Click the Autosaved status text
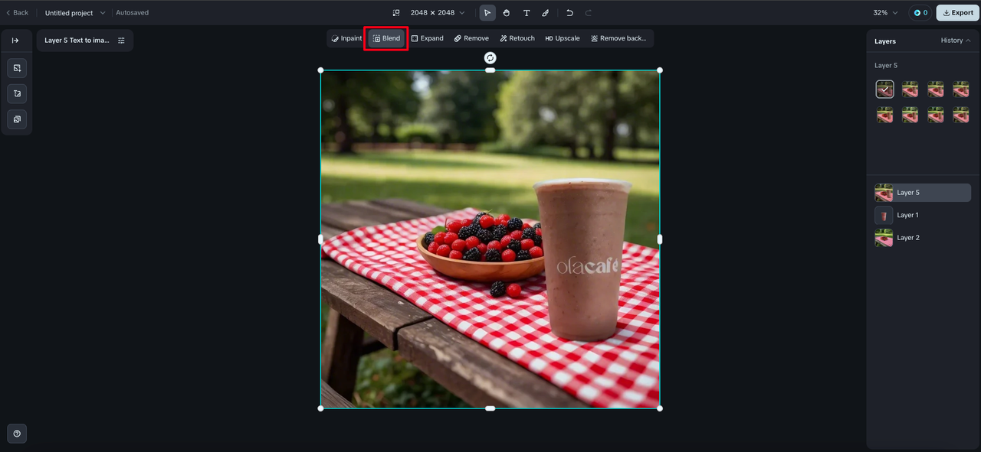Screen dimensions: 981x452 pos(132,13)
